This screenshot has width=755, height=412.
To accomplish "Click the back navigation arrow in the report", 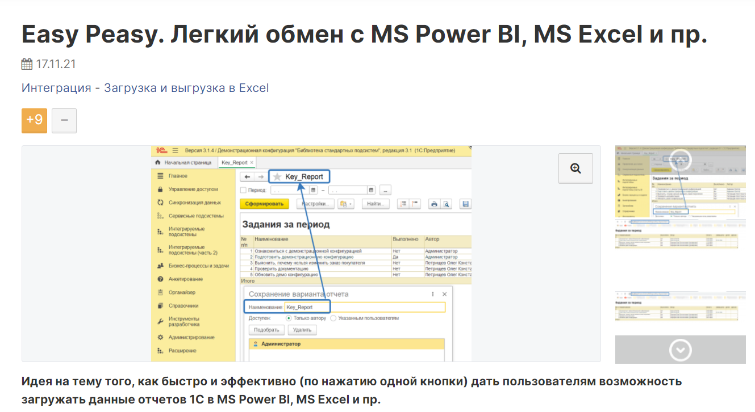I will [x=247, y=176].
